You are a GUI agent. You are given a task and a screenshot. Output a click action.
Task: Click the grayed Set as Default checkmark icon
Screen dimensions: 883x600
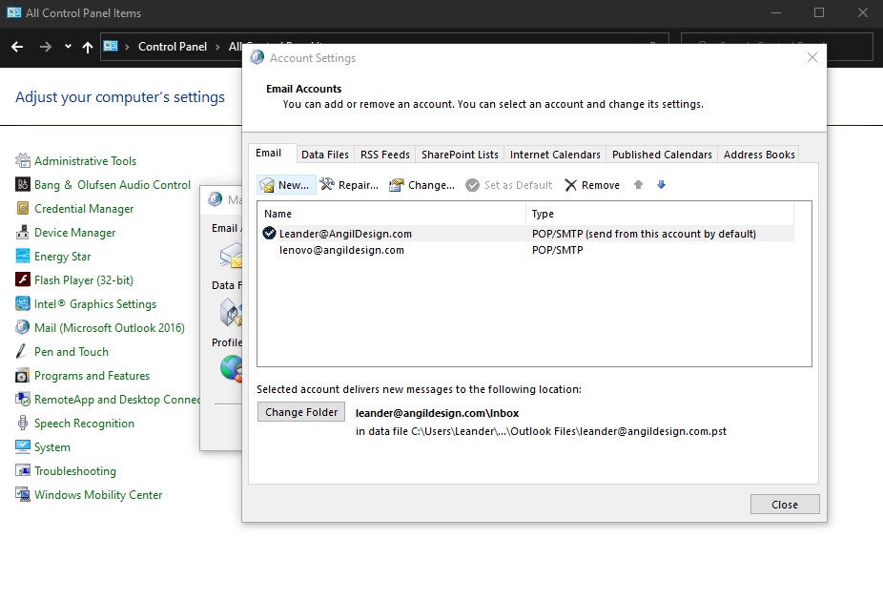pyautogui.click(x=472, y=185)
